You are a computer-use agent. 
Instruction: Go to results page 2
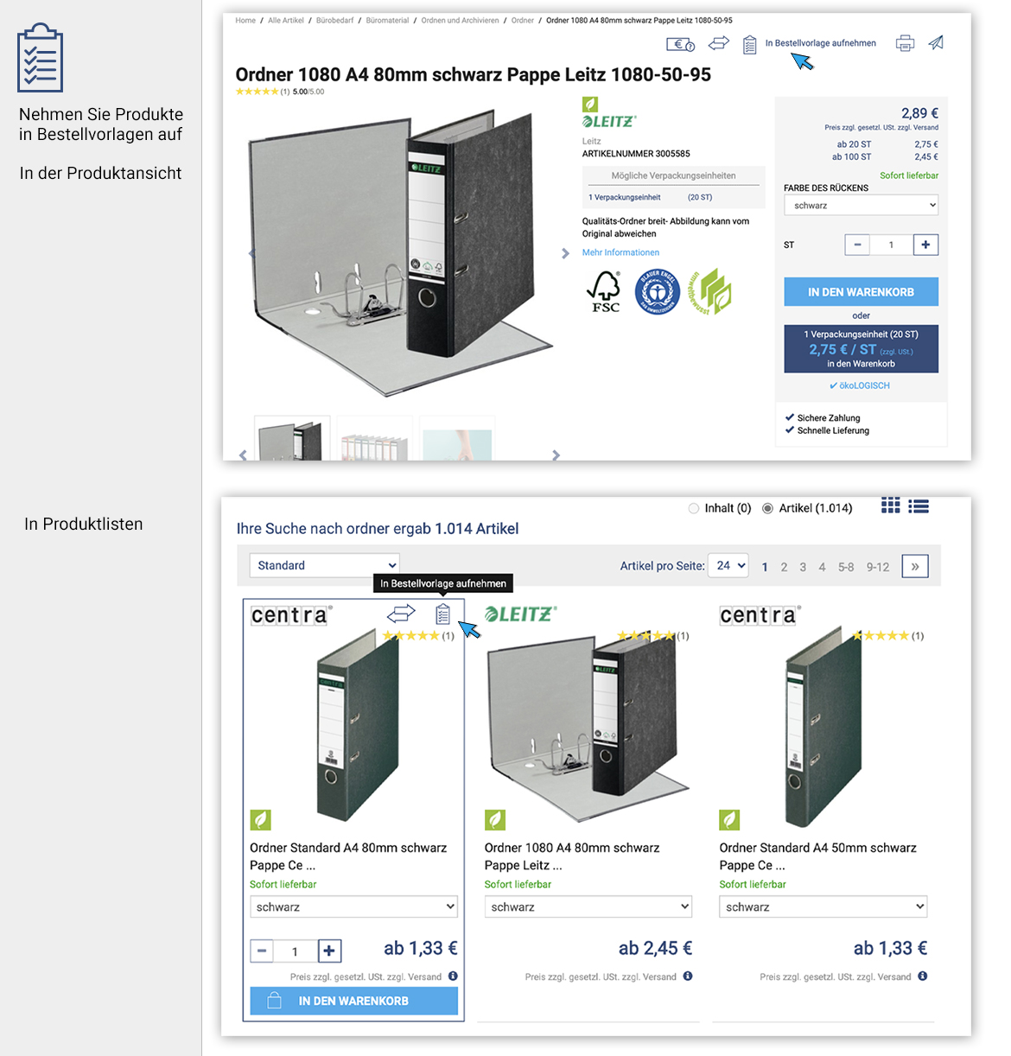pyautogui.click(x=784, y=567)
